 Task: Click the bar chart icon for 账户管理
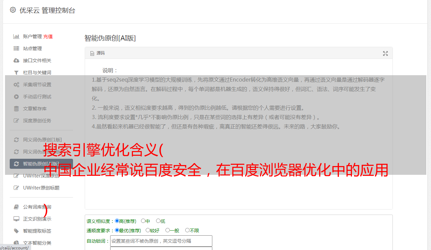16,36
